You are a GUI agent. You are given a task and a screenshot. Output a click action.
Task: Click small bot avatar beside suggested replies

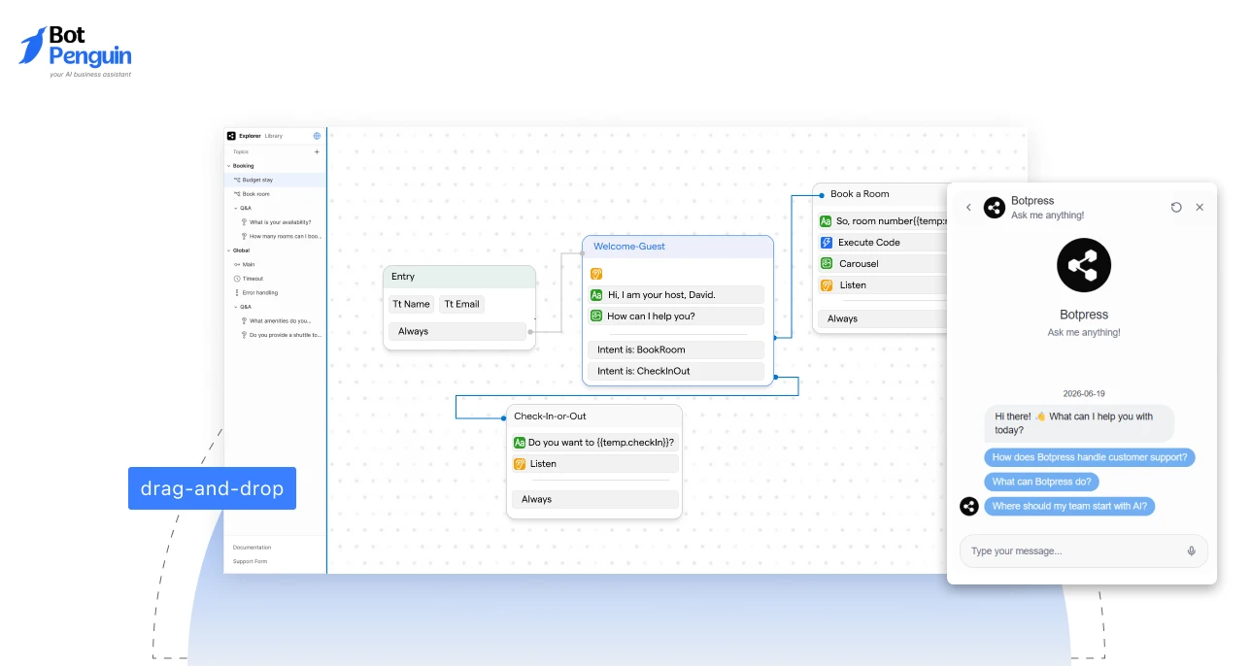click(x=969, y=506)
